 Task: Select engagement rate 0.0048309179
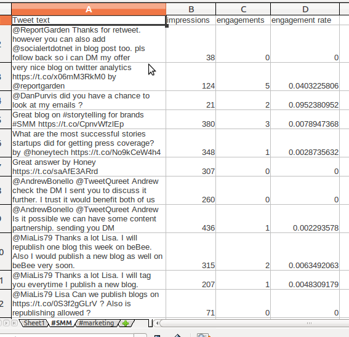[305, 280]
